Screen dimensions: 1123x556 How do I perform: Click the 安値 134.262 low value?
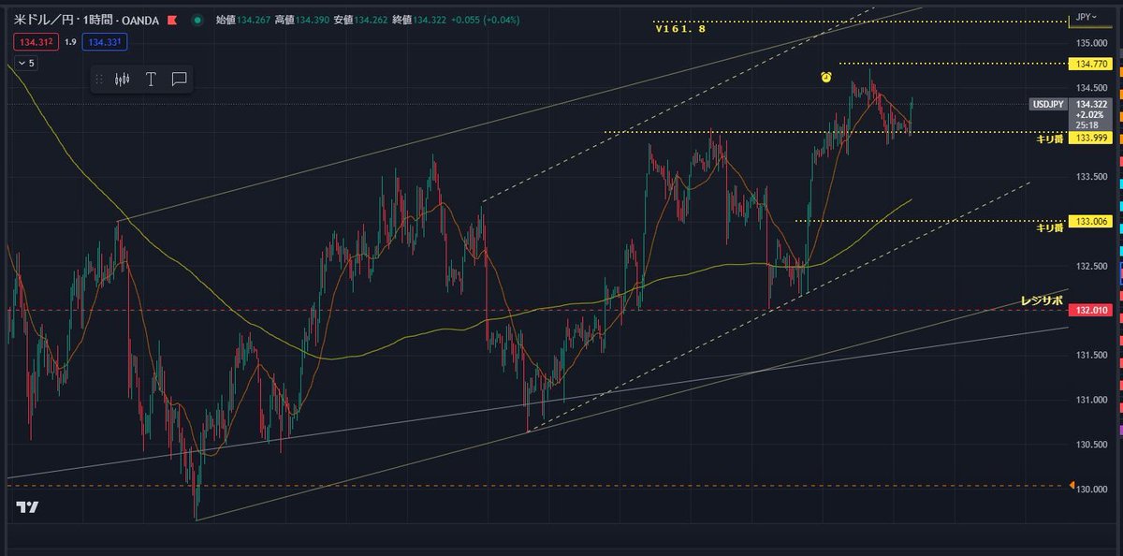[x=361, y=19]
